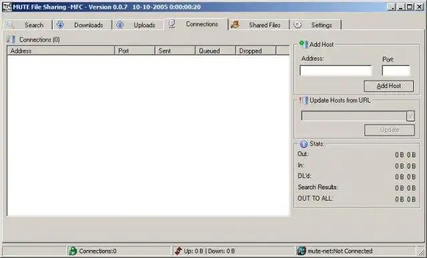Click the status bar connections lock icon

73,251
